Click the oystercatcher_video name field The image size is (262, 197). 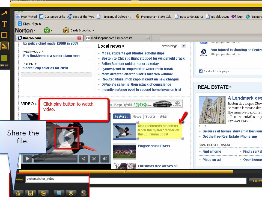click(x=57, y=179)
